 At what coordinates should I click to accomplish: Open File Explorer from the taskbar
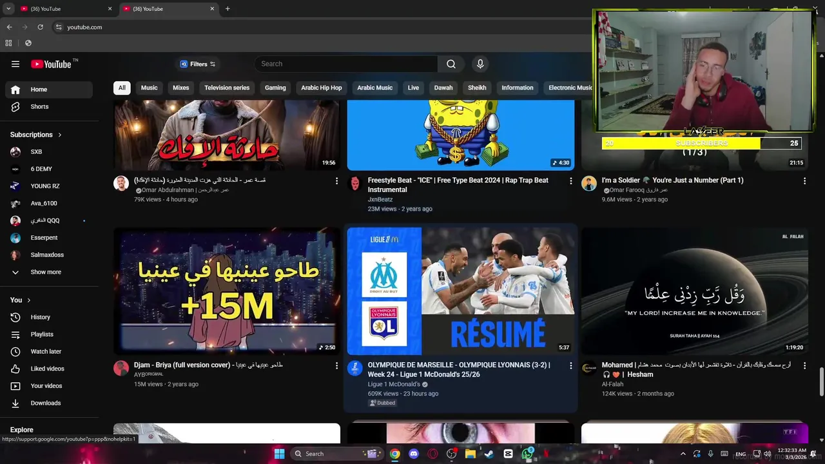click(x=471, y=454)
